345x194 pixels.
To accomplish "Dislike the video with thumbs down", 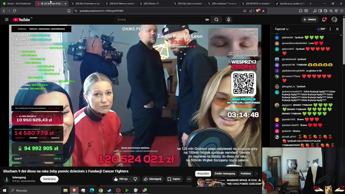I will (135, 179).
